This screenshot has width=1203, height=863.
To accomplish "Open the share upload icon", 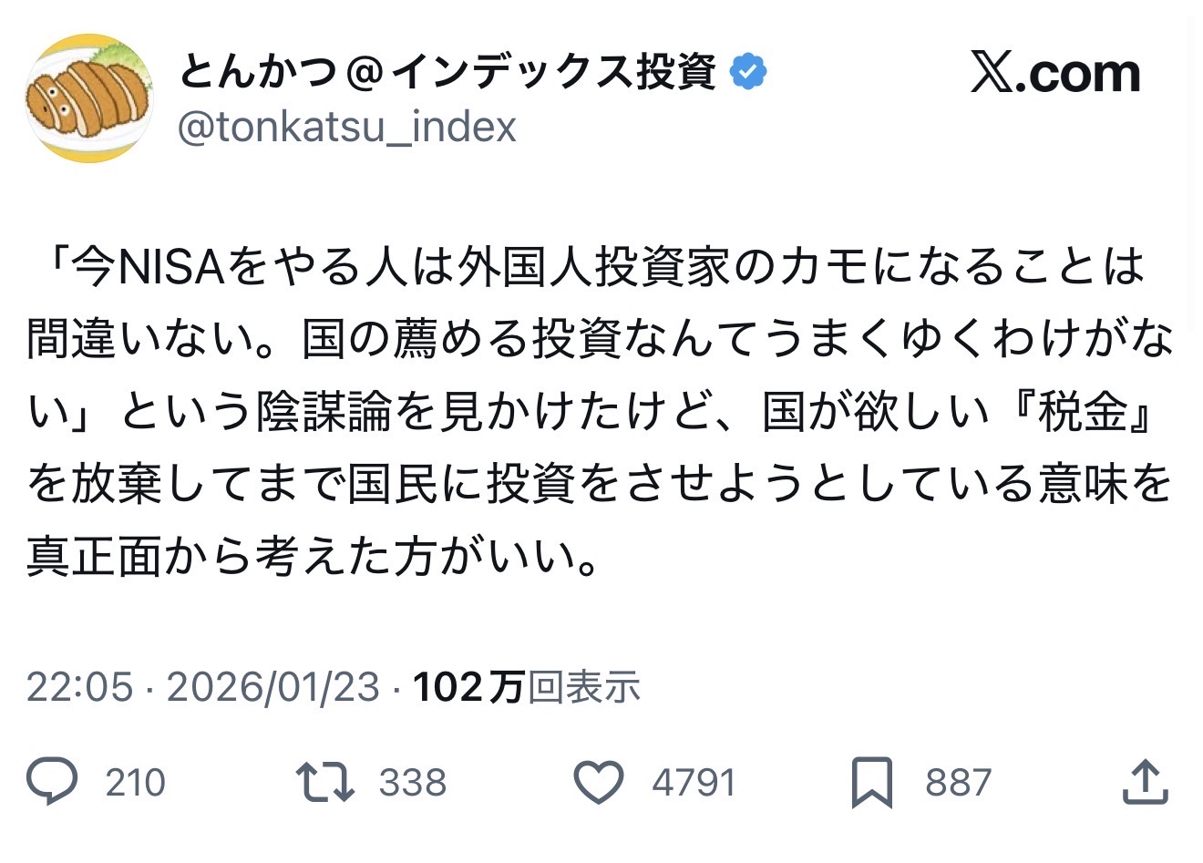I will click(1145, 781).
